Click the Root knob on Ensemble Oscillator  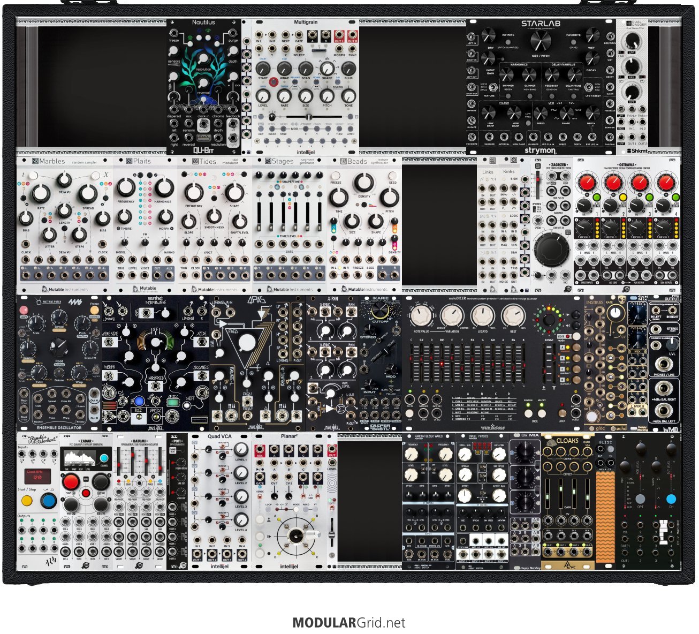[x=59, y=349]
